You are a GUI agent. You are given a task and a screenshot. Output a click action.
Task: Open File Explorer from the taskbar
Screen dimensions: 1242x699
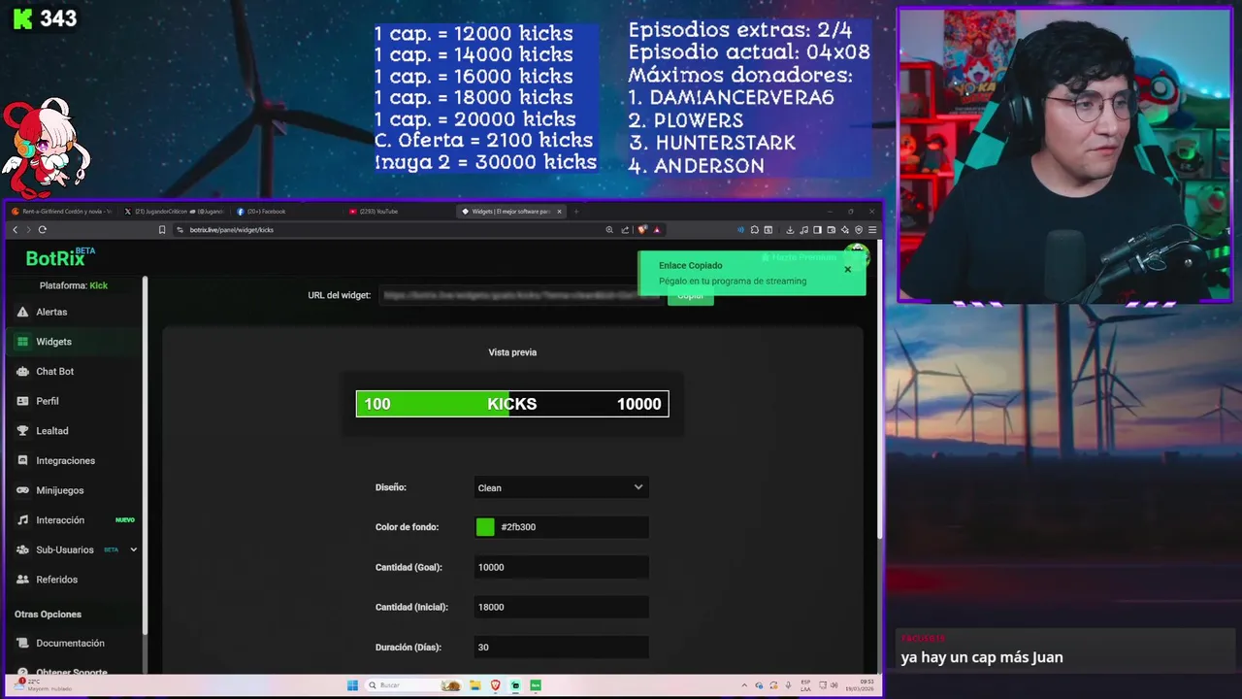pos(475,685)
